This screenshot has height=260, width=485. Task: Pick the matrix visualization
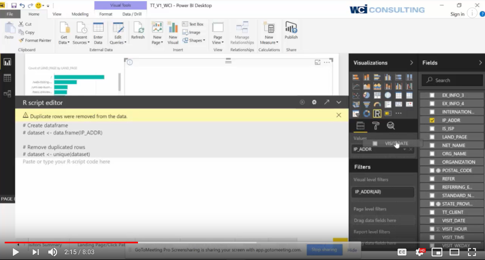[409, 95]
